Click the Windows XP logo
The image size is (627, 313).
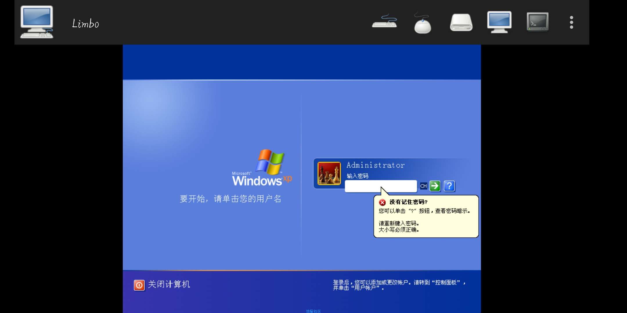262,168
